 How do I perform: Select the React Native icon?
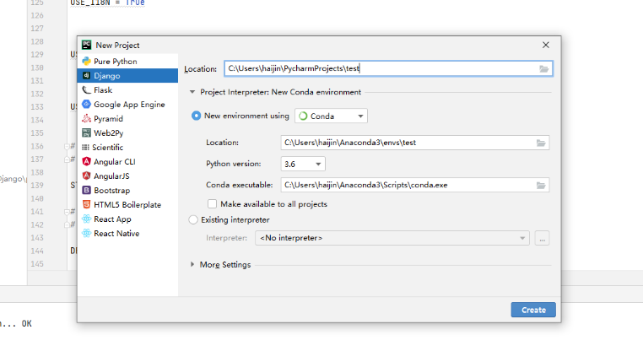pos(86,233)
